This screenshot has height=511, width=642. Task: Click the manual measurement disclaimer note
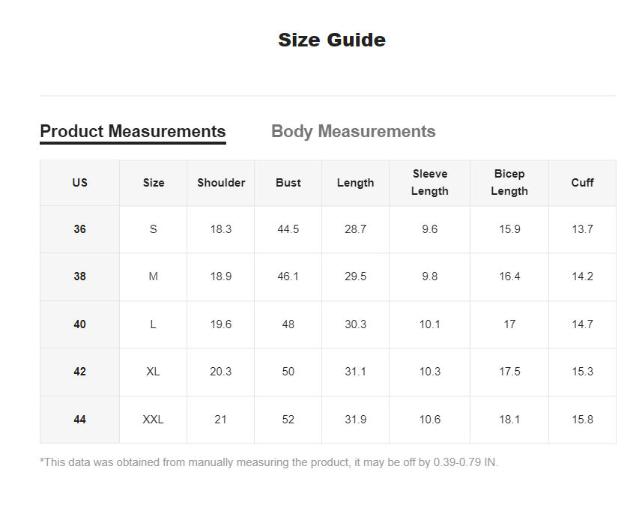point(269,462)
